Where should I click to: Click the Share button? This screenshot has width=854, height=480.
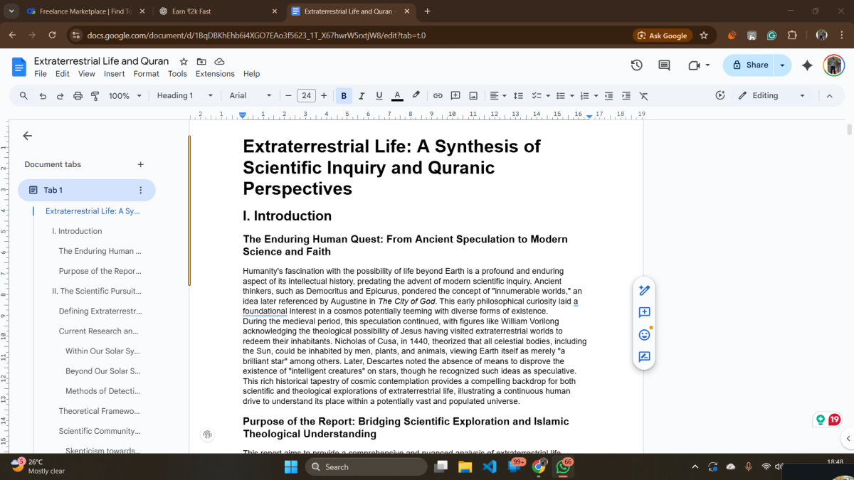tap(749, 65)
